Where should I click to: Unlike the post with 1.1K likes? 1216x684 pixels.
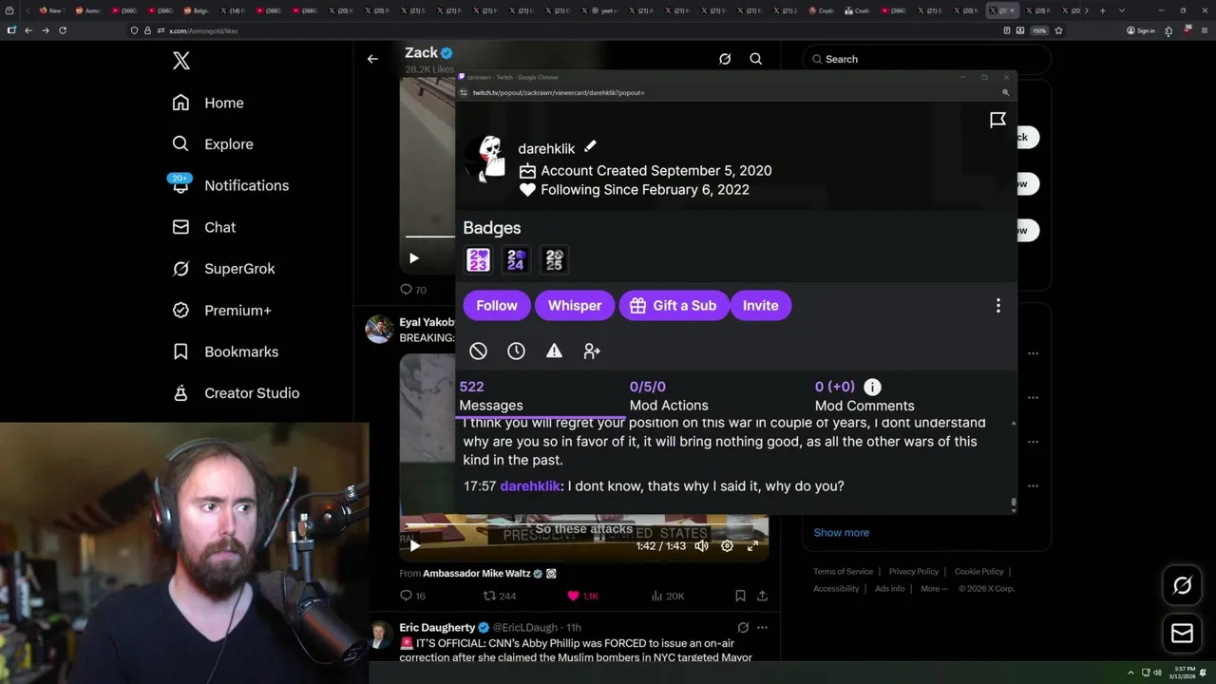(x=582, y=596)
